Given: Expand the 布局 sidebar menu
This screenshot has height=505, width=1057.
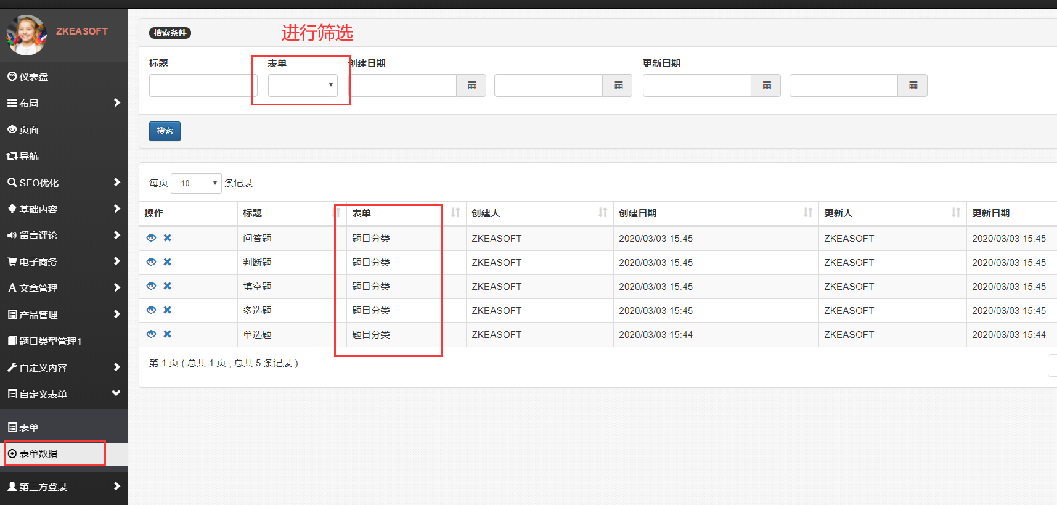Looking at the screenshot, I should coord(64,103).
